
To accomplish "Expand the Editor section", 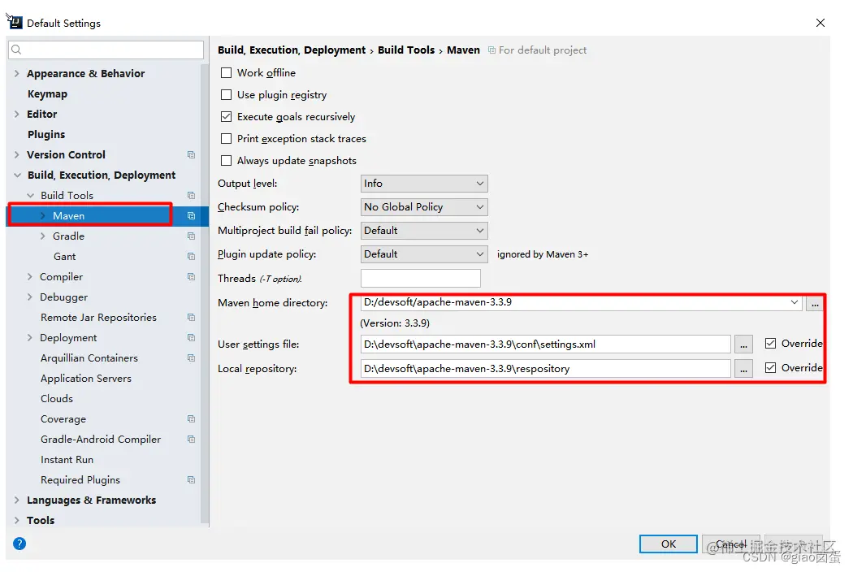I will 16,115.
